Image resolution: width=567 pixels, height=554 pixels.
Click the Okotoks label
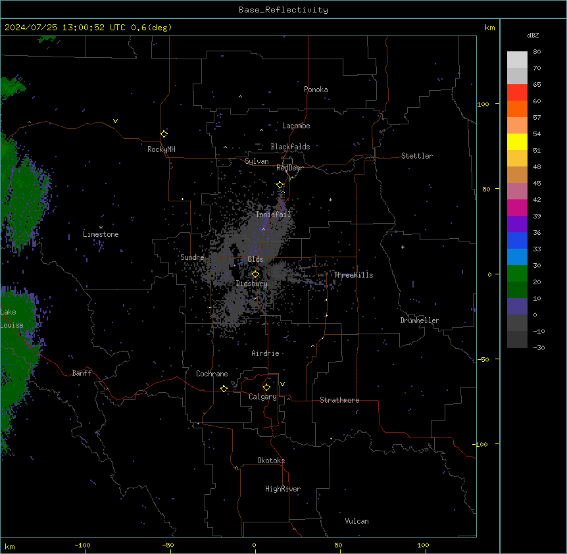[271, 461]
